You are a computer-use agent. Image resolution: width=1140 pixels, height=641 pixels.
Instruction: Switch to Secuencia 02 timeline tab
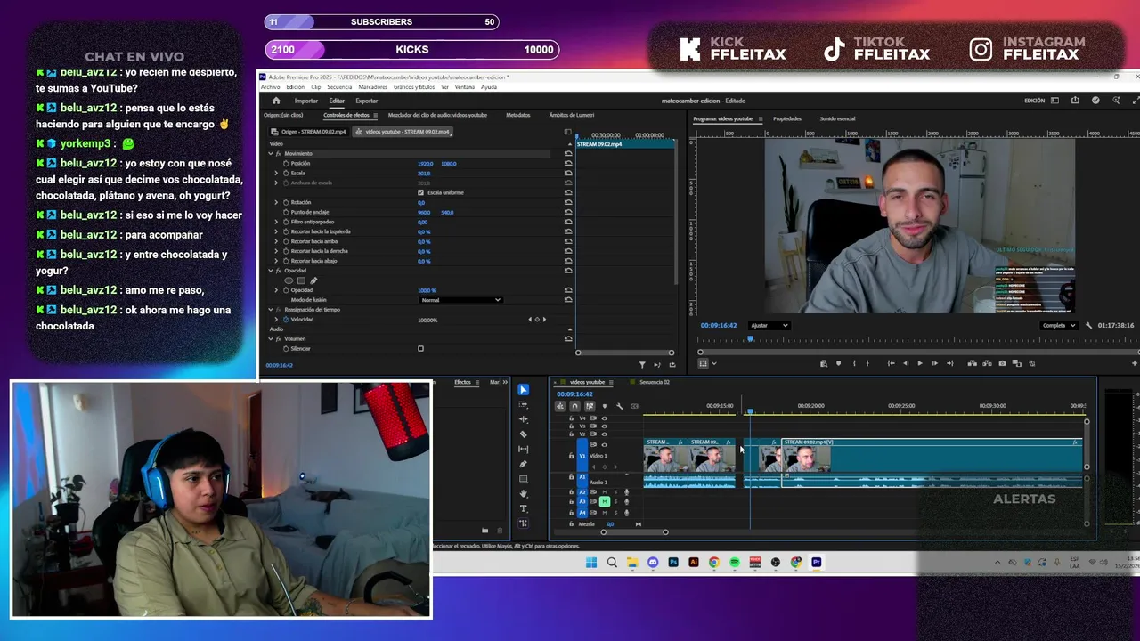(654, 382)
